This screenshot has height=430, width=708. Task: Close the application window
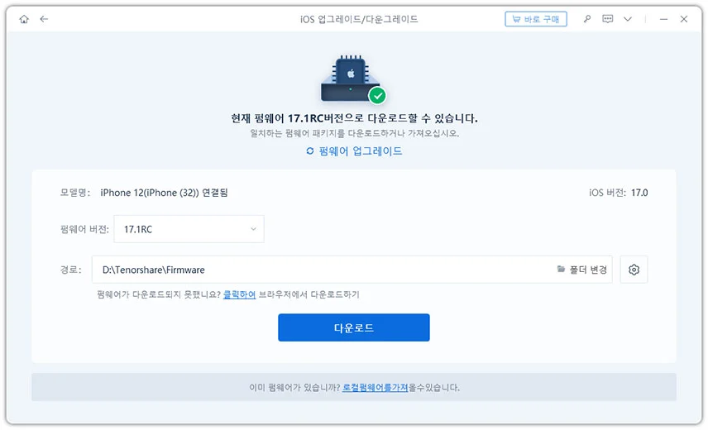(x=684, y=19)
